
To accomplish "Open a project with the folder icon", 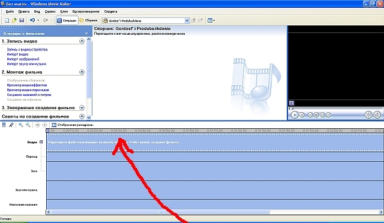I will pos(14,20).
